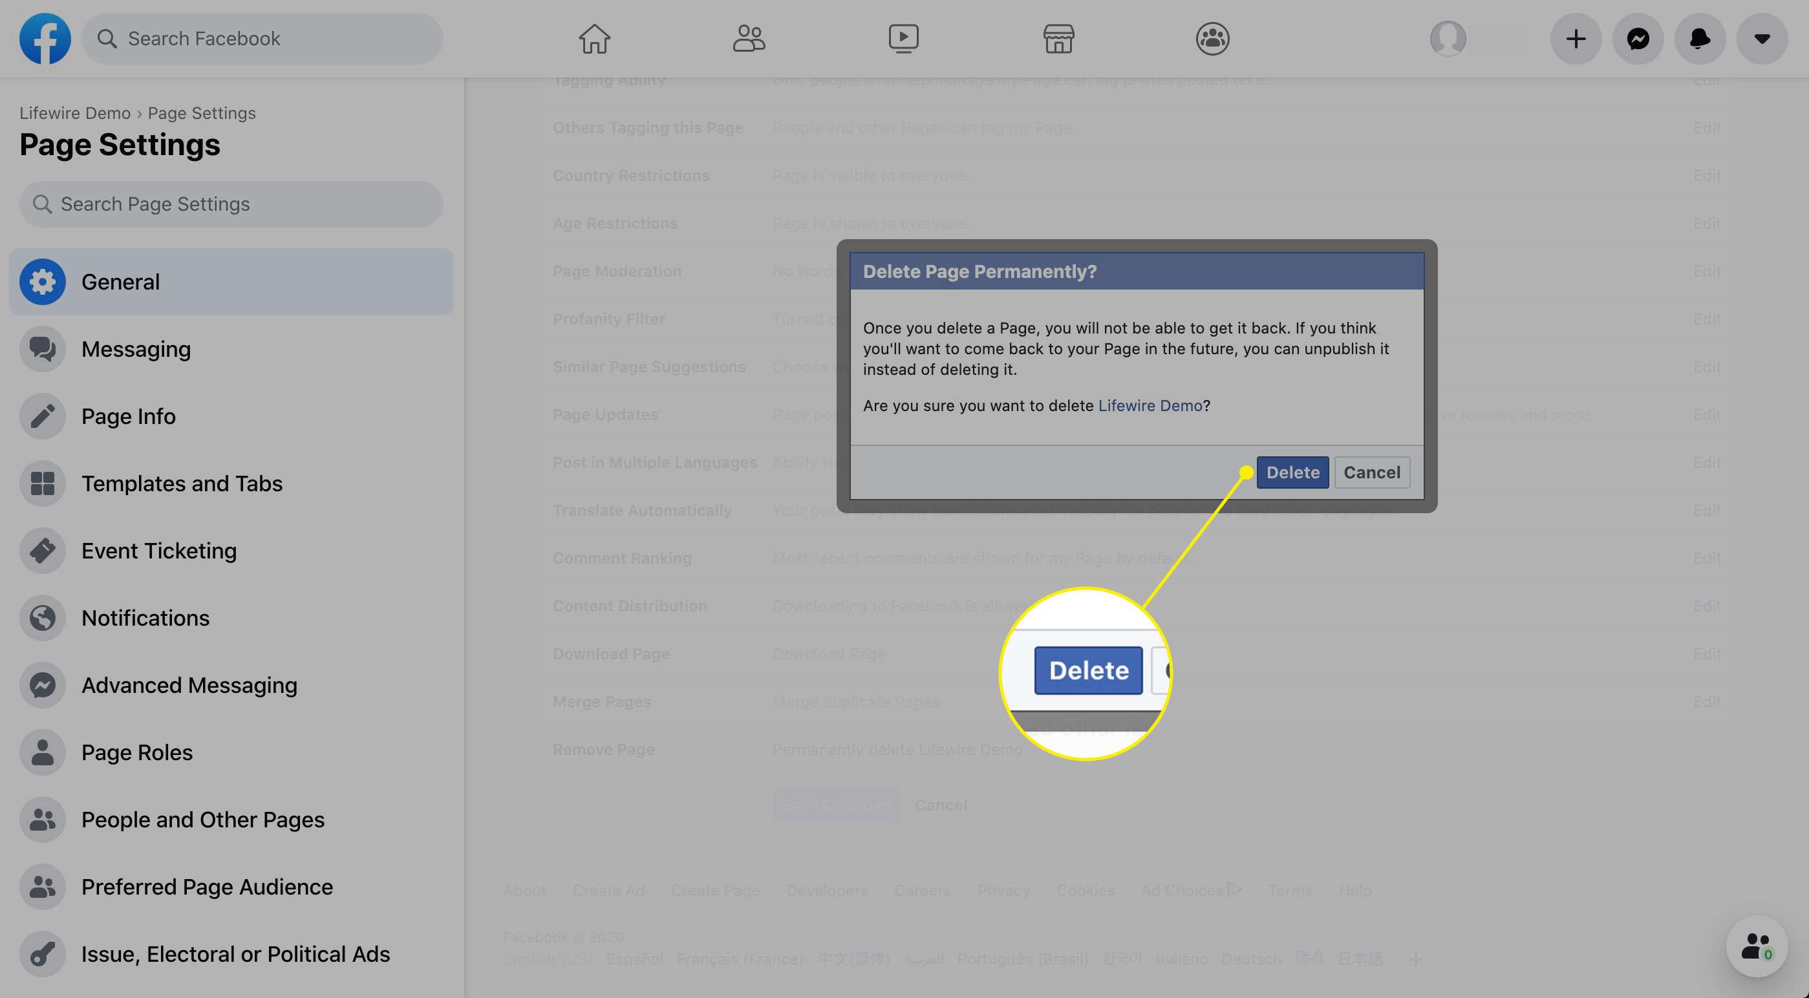Open Messenger icon in top bar
This screenshot has height=998, width=1809.
pos(1638,39)
